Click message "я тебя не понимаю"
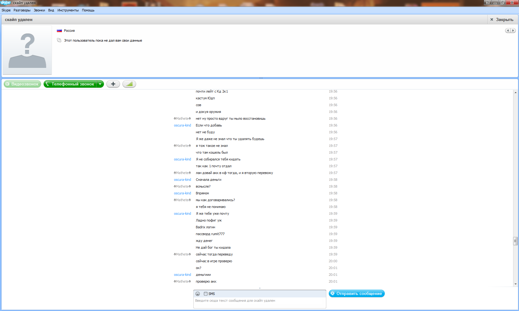This screenshot has height=311, width=519. click(211, 207)
